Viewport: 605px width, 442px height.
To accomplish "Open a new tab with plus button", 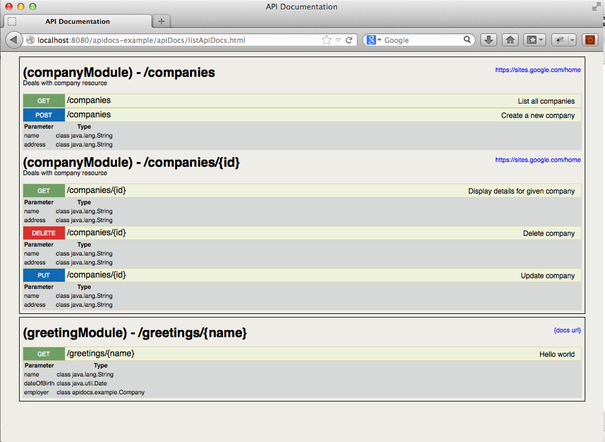I will tap(162, 21).
